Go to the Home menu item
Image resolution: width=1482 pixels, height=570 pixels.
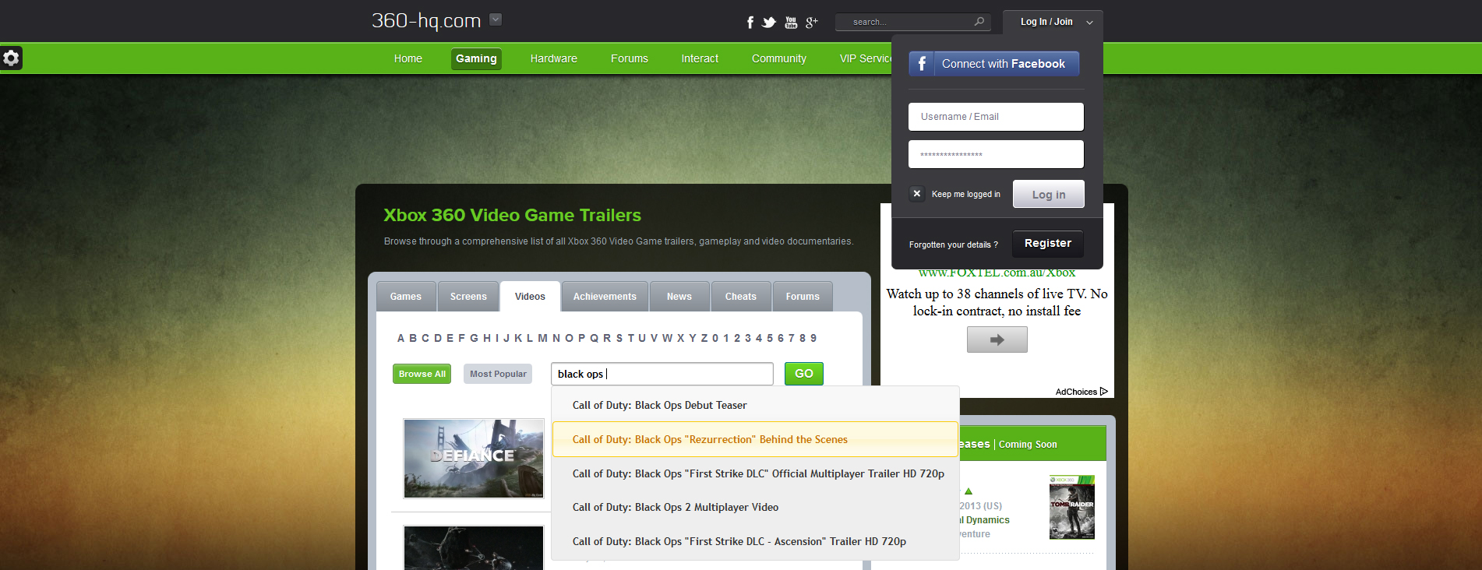click(x=408, y=58)
